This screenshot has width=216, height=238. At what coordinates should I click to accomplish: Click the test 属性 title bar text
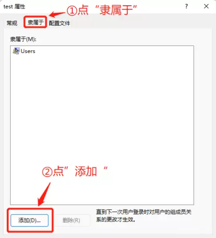pos(14,7)
